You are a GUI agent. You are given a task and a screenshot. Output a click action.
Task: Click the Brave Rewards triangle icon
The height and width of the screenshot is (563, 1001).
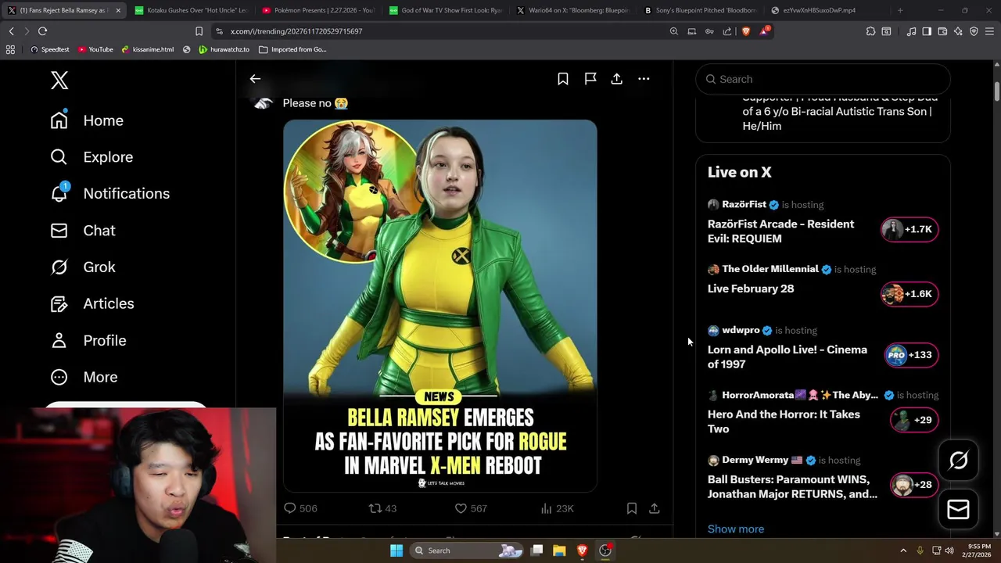(764, 31)
